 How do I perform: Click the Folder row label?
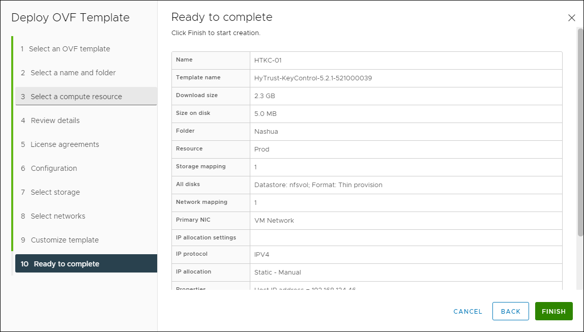[185, 131]
